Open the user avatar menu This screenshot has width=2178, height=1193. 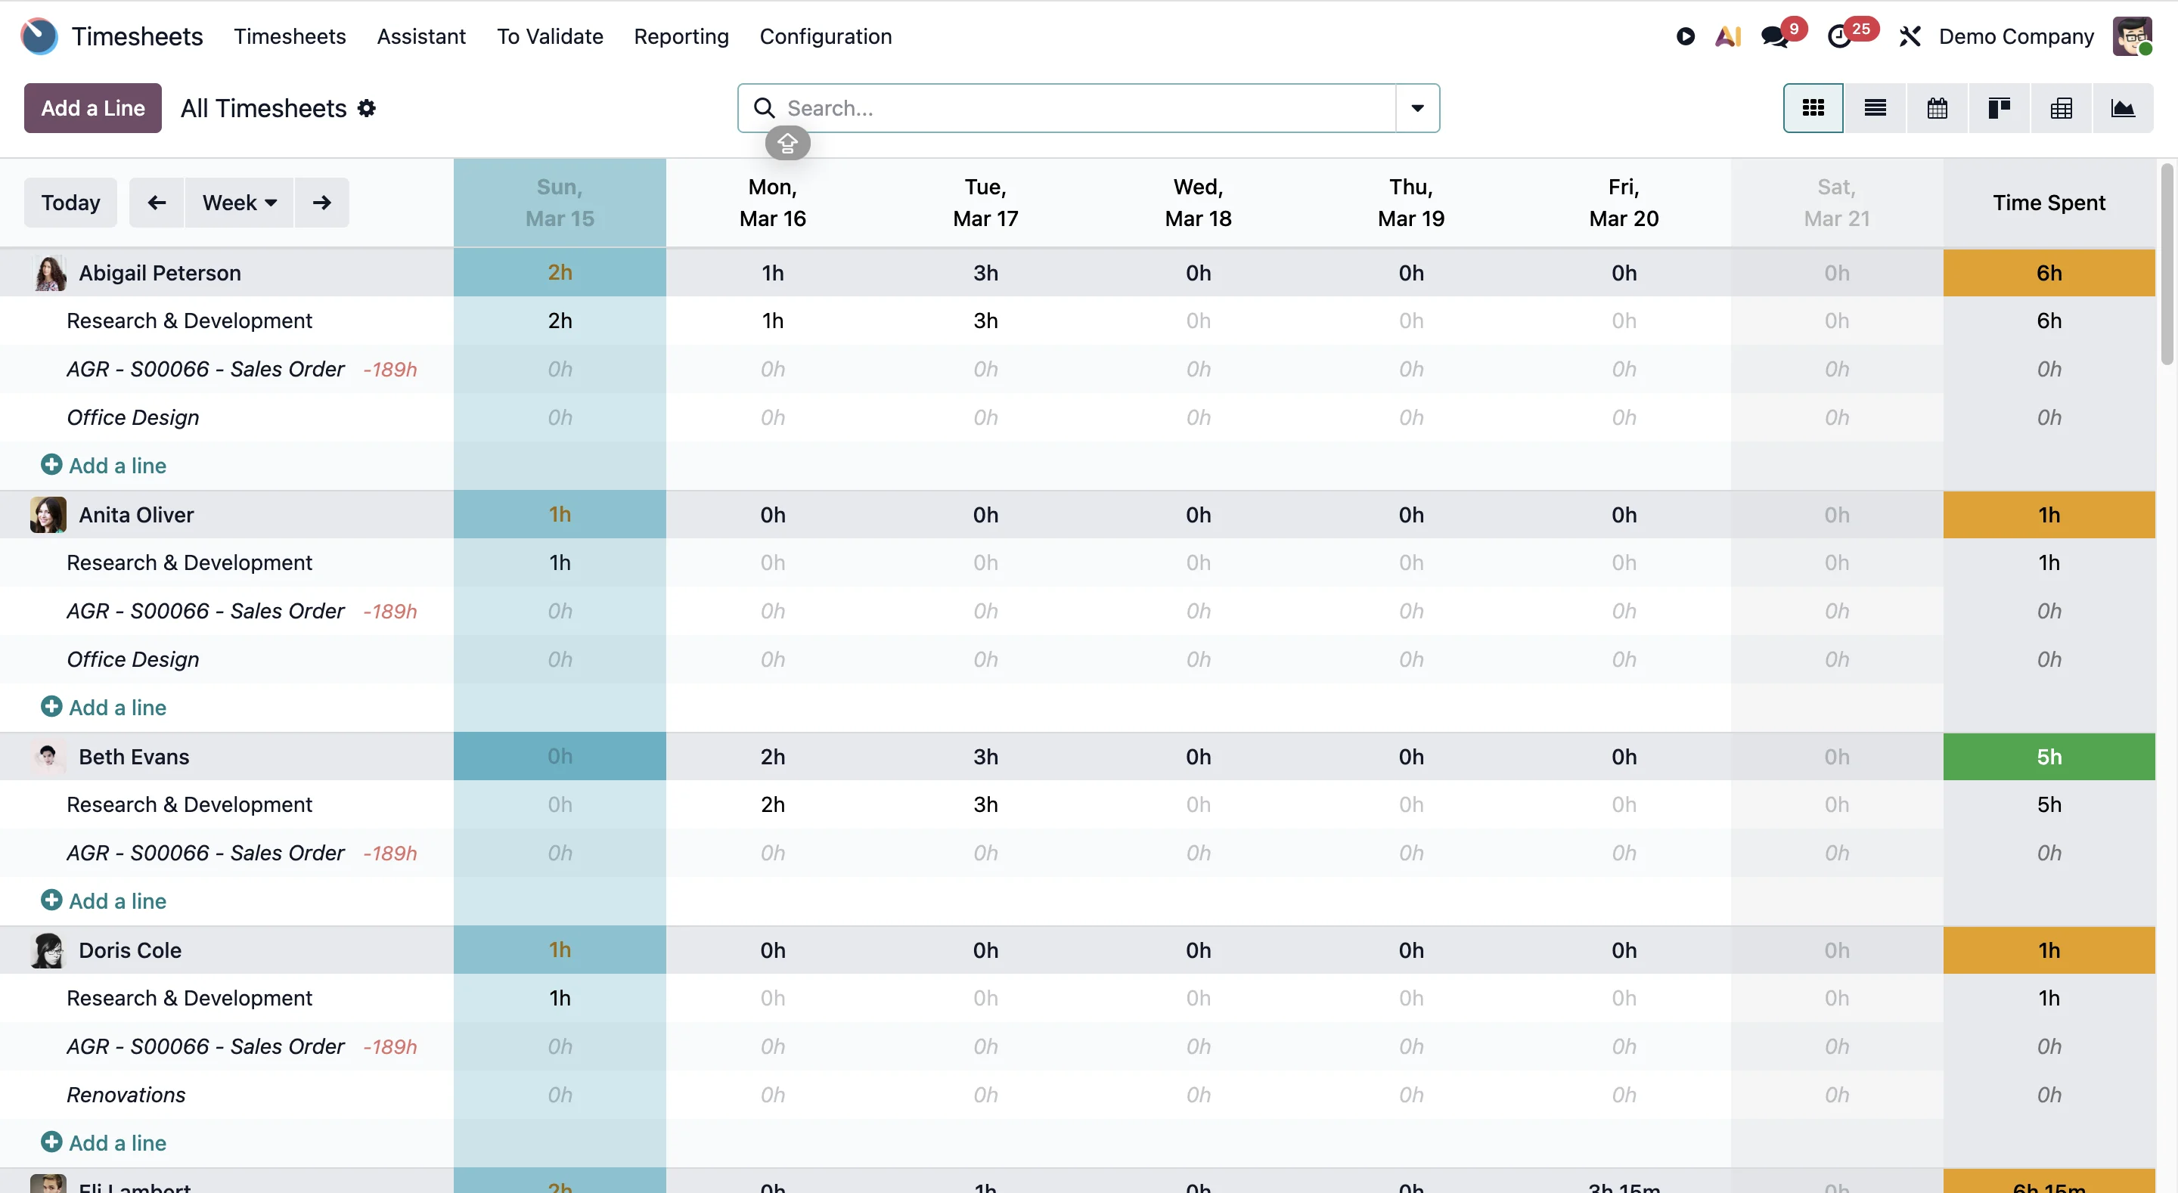click(2132, 36)
